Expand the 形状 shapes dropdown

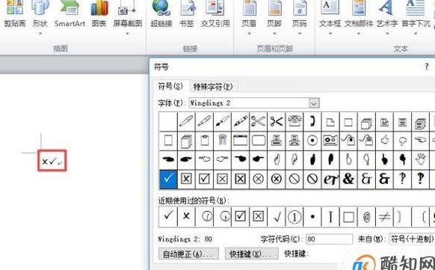[40, 18]
